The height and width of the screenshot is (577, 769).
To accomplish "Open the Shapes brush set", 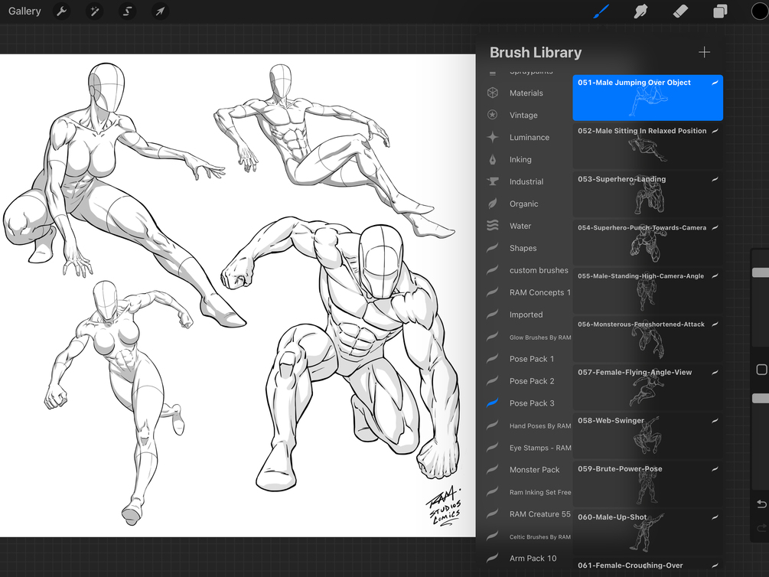I will coord(523,248).
